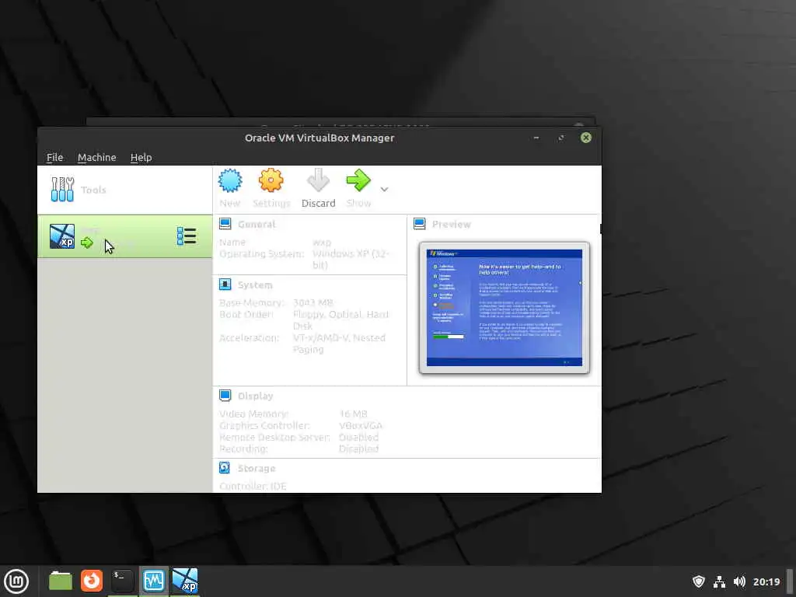Viewport: 796px width, 597px height.
Task: Click 'Controller: IDE' storage text
Action: pyautogui.click(x=253, y=487)
